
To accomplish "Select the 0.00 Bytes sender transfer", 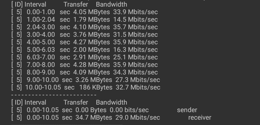I will click(x=91, y=110).
